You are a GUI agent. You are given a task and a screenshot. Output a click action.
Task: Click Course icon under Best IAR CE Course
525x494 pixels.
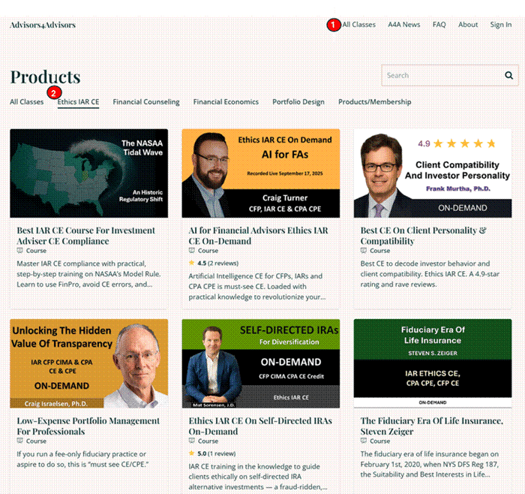(20, 251)
